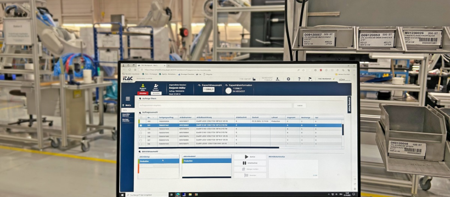Start the activity with the play button
This screenshot has height=197, width=450.
click(250, 157)
